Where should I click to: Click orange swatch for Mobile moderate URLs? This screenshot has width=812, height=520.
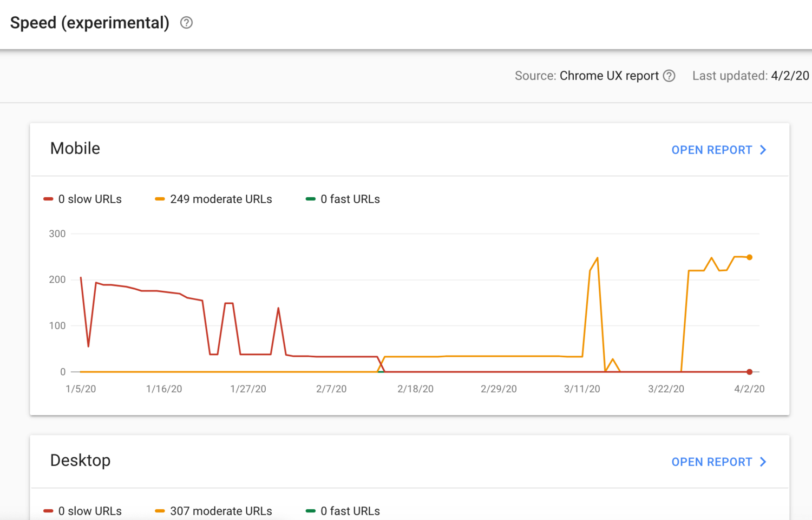(160, 199)
